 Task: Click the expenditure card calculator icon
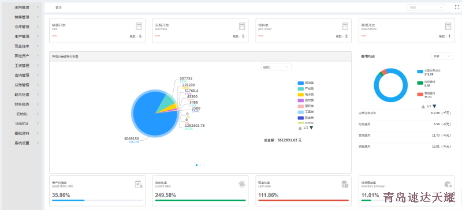pos(448,26)
